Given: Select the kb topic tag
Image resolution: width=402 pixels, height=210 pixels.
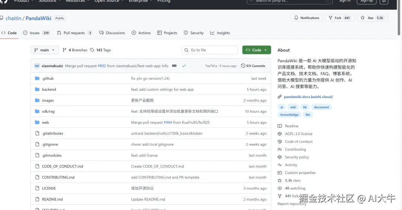Looking at the screenshot, I should pos(305,107).
